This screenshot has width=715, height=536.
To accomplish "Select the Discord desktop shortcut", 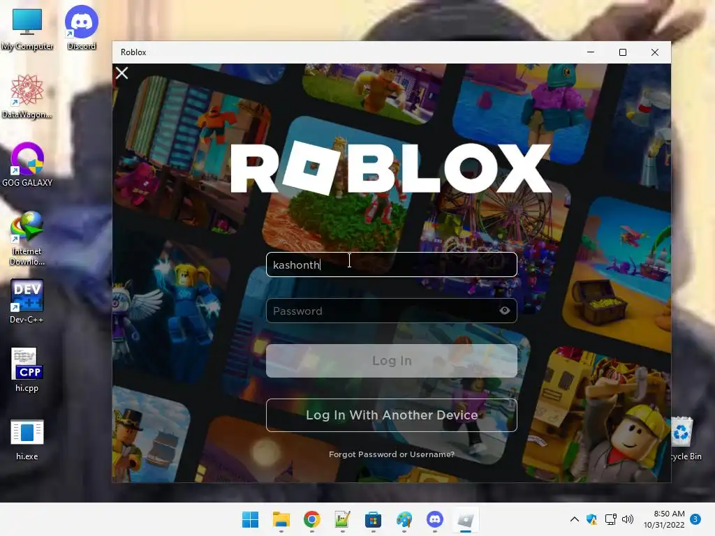I will click(81, 27).
